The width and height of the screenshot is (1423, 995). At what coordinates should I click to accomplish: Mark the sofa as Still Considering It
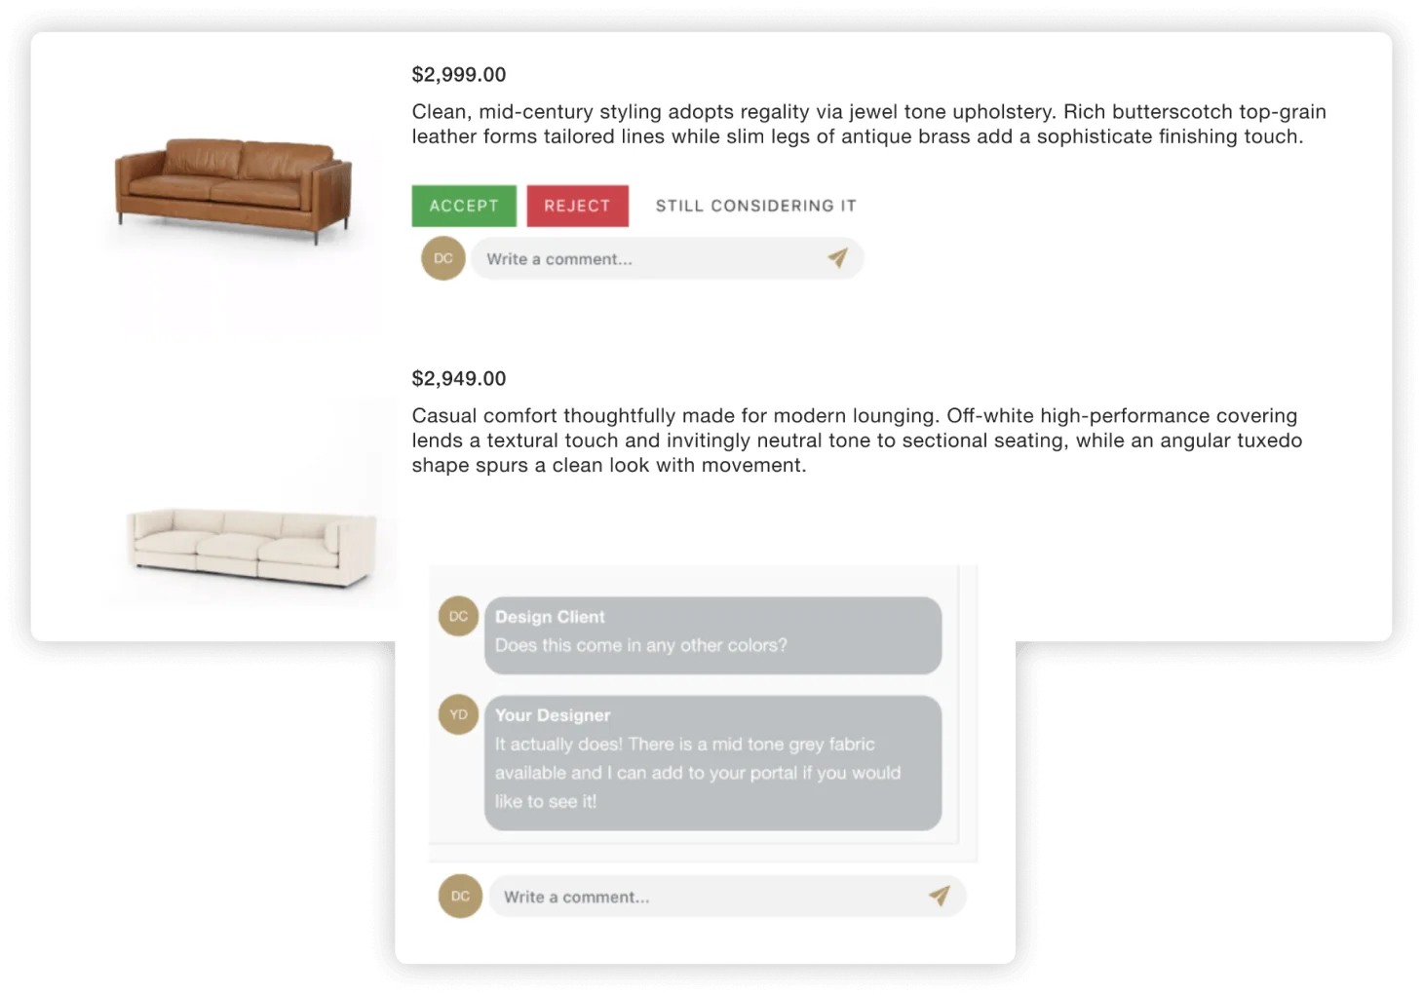(755, 206)
